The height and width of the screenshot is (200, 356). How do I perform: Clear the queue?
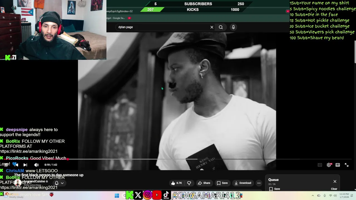pyautogui.click(x=334, y=189)
